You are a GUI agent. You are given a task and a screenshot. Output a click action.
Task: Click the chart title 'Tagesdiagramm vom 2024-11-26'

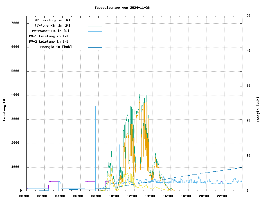tap(122, 8)
